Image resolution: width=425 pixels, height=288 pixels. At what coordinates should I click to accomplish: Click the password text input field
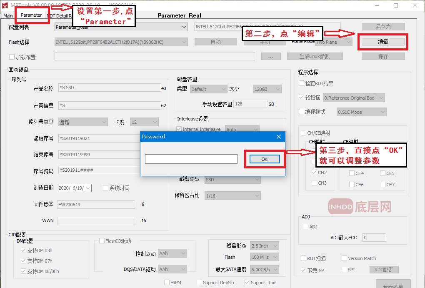click(191, 159)
